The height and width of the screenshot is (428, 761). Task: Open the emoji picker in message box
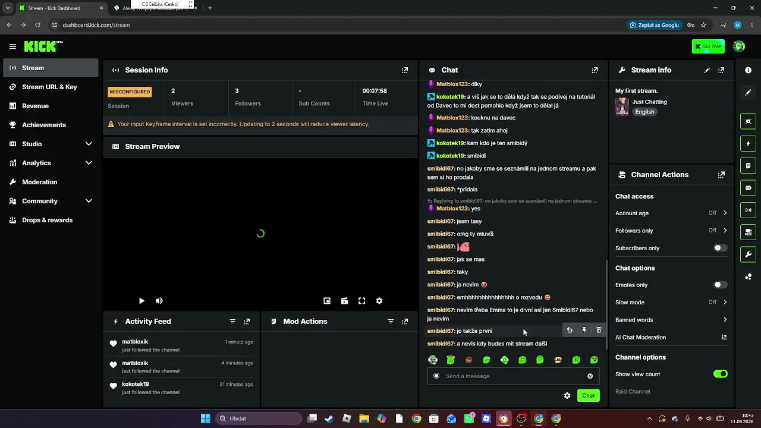point(590,376)
